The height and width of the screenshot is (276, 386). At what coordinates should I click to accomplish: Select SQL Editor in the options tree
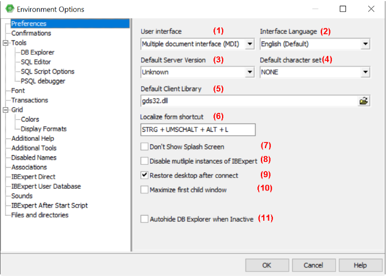point(36,62)
